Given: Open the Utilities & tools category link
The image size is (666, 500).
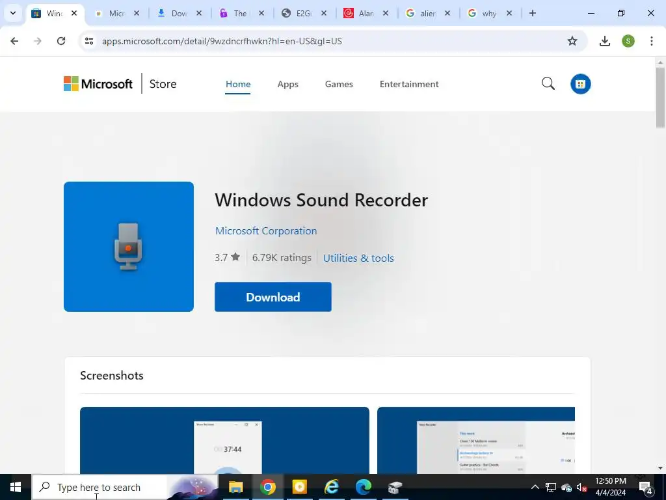Looking at the screenshot, I should tap(358, 258).
